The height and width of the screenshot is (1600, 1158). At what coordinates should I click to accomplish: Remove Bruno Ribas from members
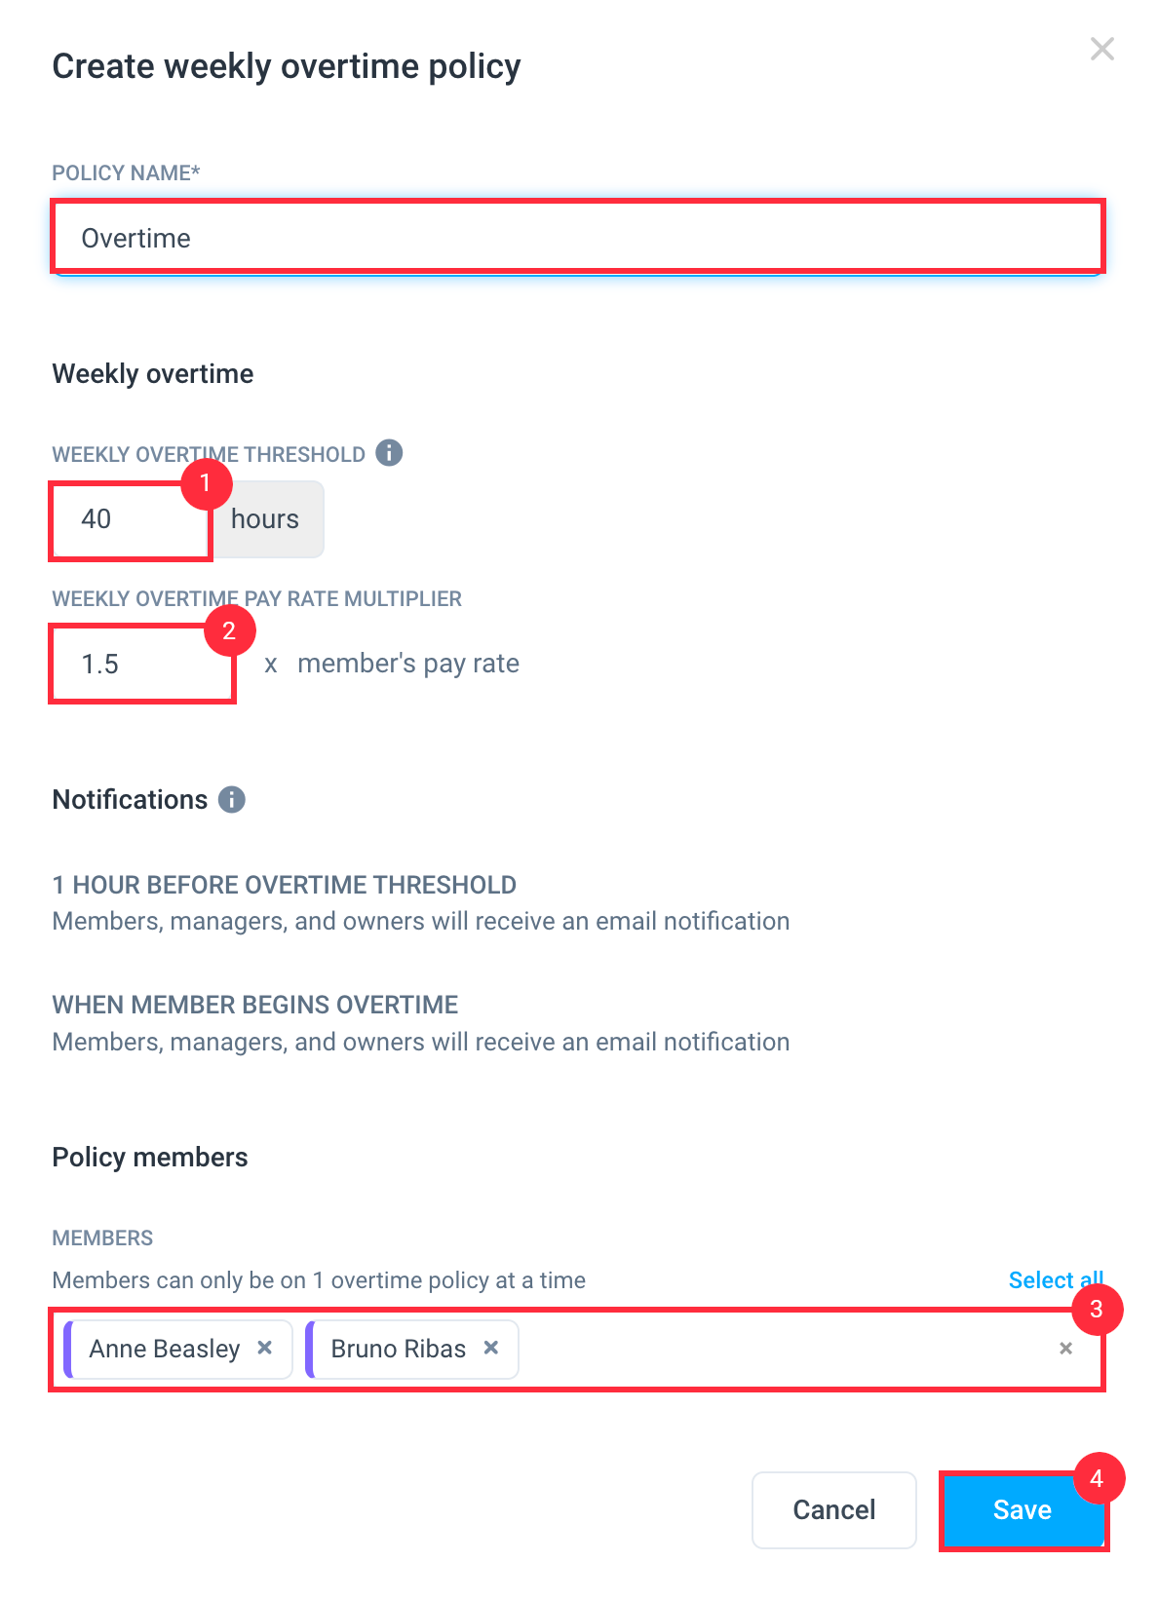coord(490,1348)
